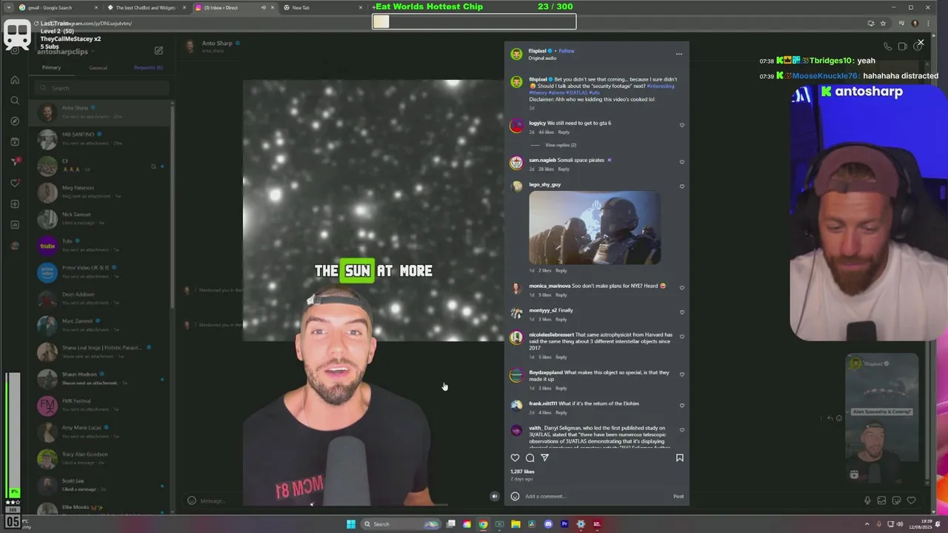Open the shared reel thumbnail in chat
948x533 pixels.
[882, 418]
